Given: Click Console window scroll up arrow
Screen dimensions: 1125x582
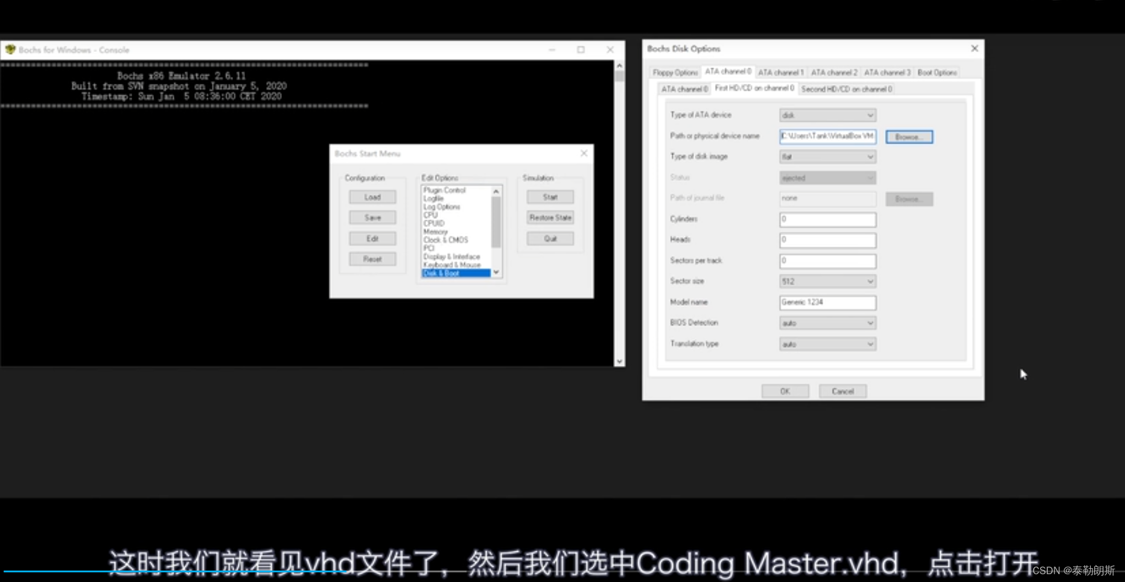Looking at the screenshot, I should [619, 65].
